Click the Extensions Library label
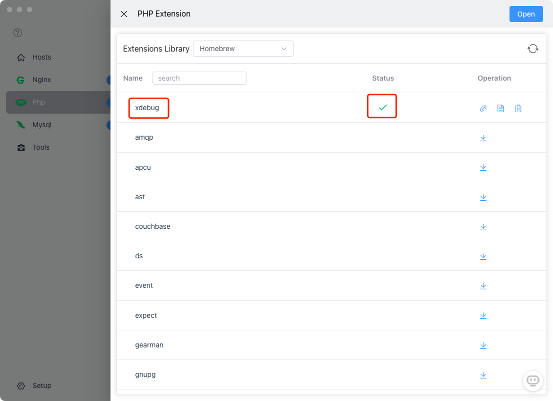The height and width of the screenshot is (401, 553). [x=156, y=49]
